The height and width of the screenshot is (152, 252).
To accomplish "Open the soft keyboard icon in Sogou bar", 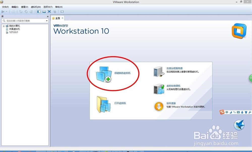I will click(x=238, y=112).
